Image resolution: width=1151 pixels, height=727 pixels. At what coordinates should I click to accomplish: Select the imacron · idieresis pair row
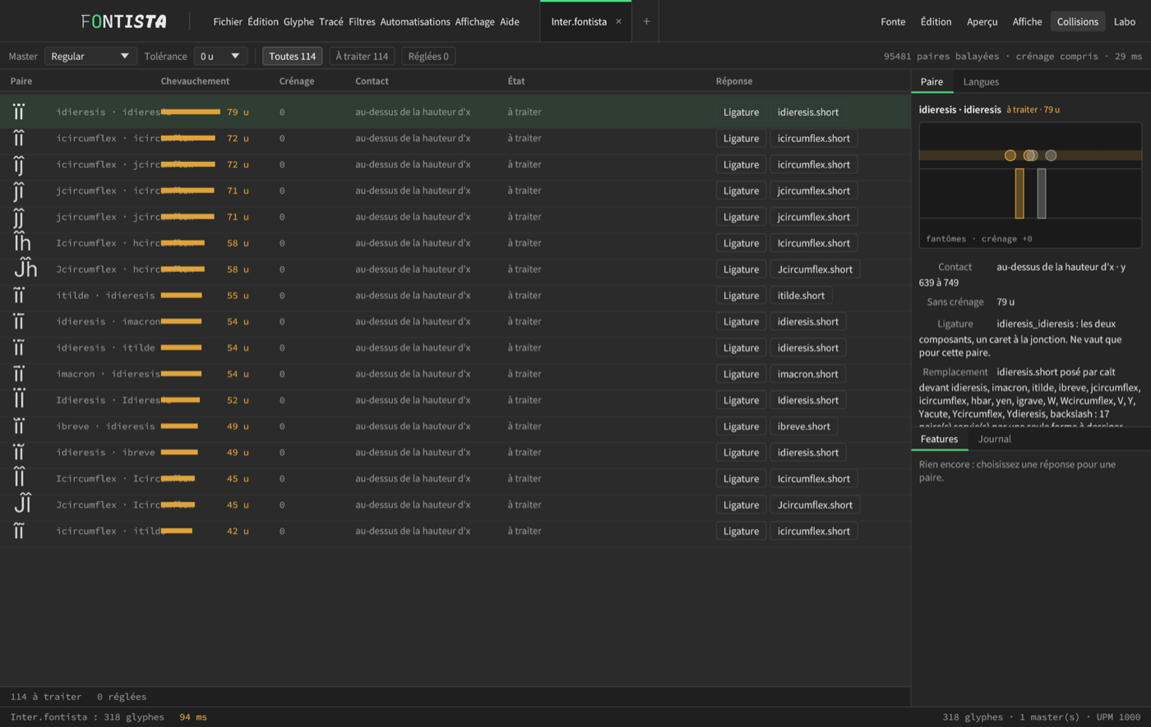[x=455, y=374]
